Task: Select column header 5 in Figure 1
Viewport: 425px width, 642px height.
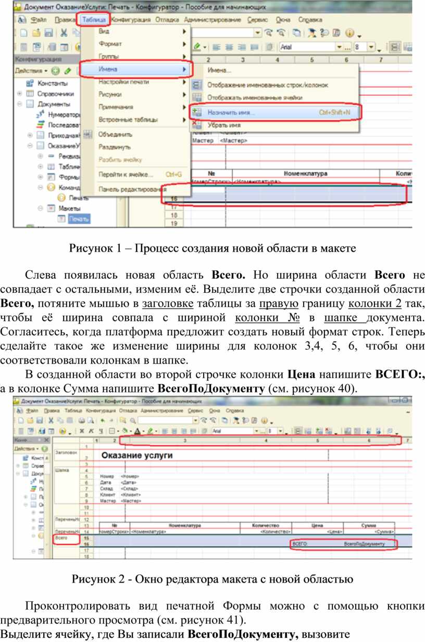Action: coord(311,60)
